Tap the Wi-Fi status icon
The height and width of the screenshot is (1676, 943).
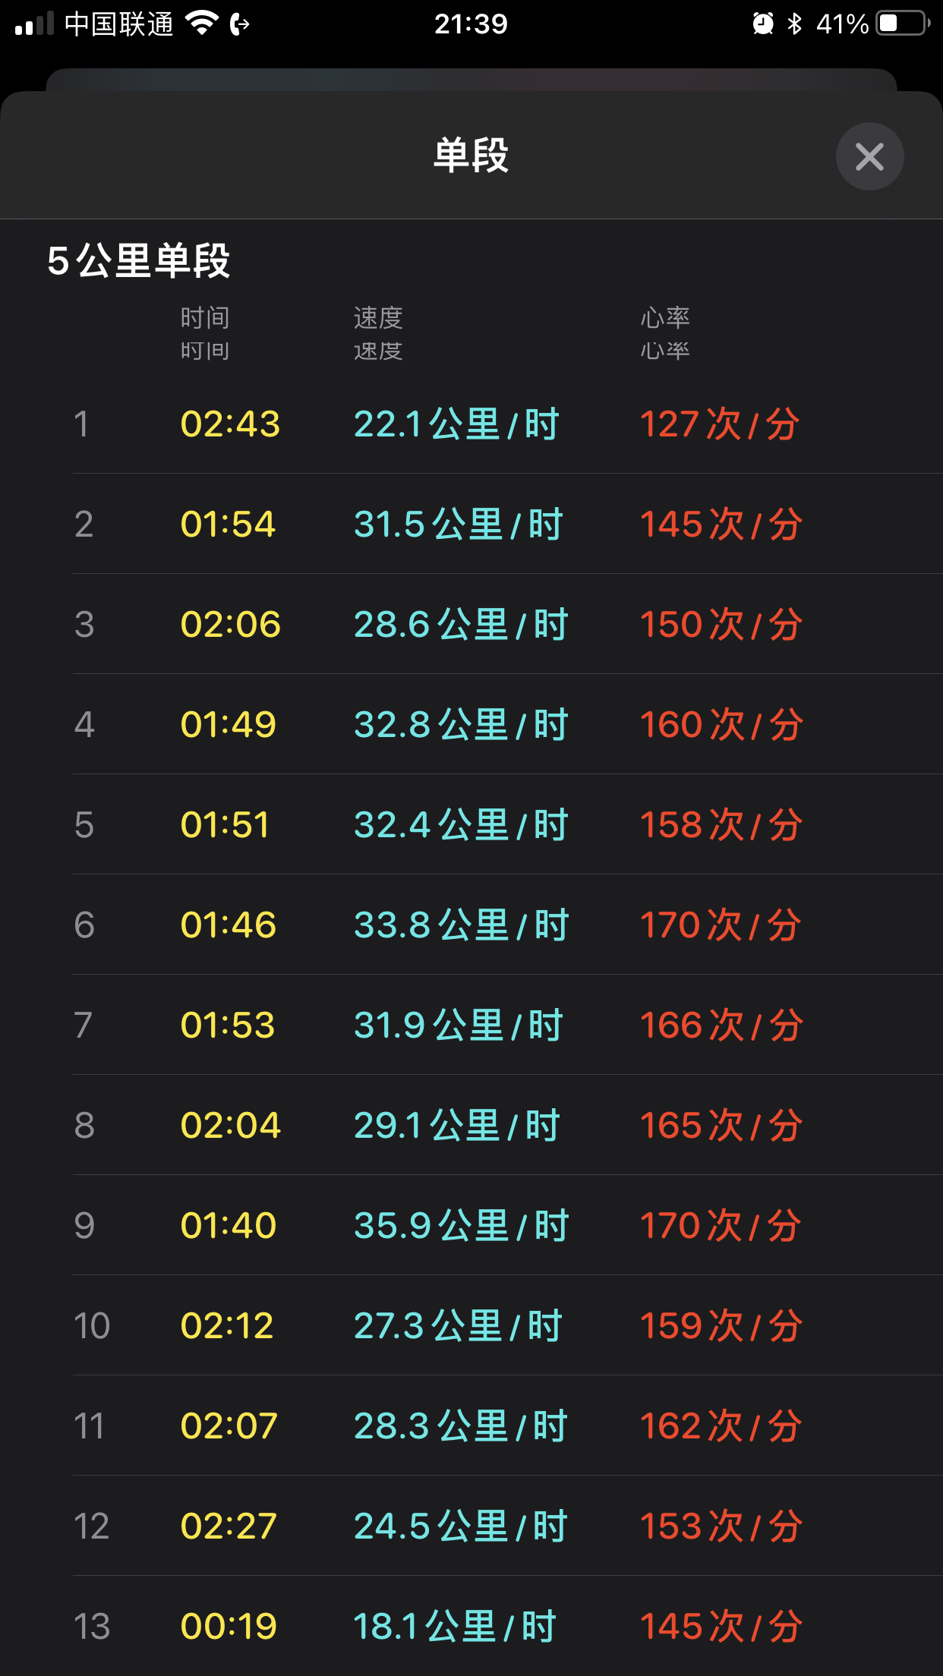tap(202, 24)
